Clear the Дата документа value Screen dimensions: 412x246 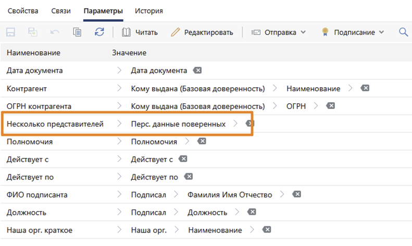pos(198,71)
